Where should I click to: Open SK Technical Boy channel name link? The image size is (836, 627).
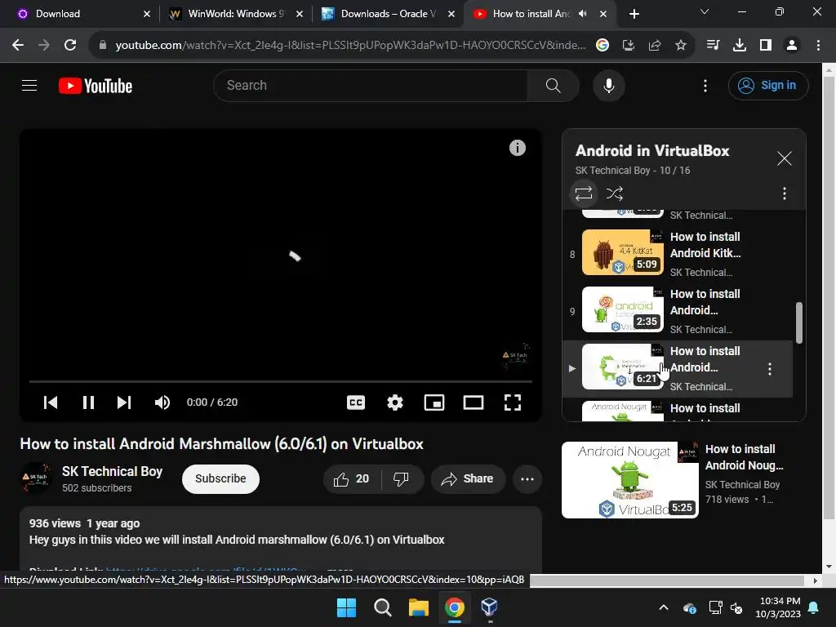pyautogui.click(x=112, y=471)
